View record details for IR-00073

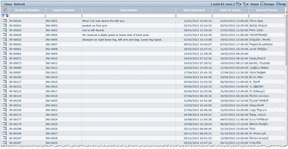coord(5,63)
